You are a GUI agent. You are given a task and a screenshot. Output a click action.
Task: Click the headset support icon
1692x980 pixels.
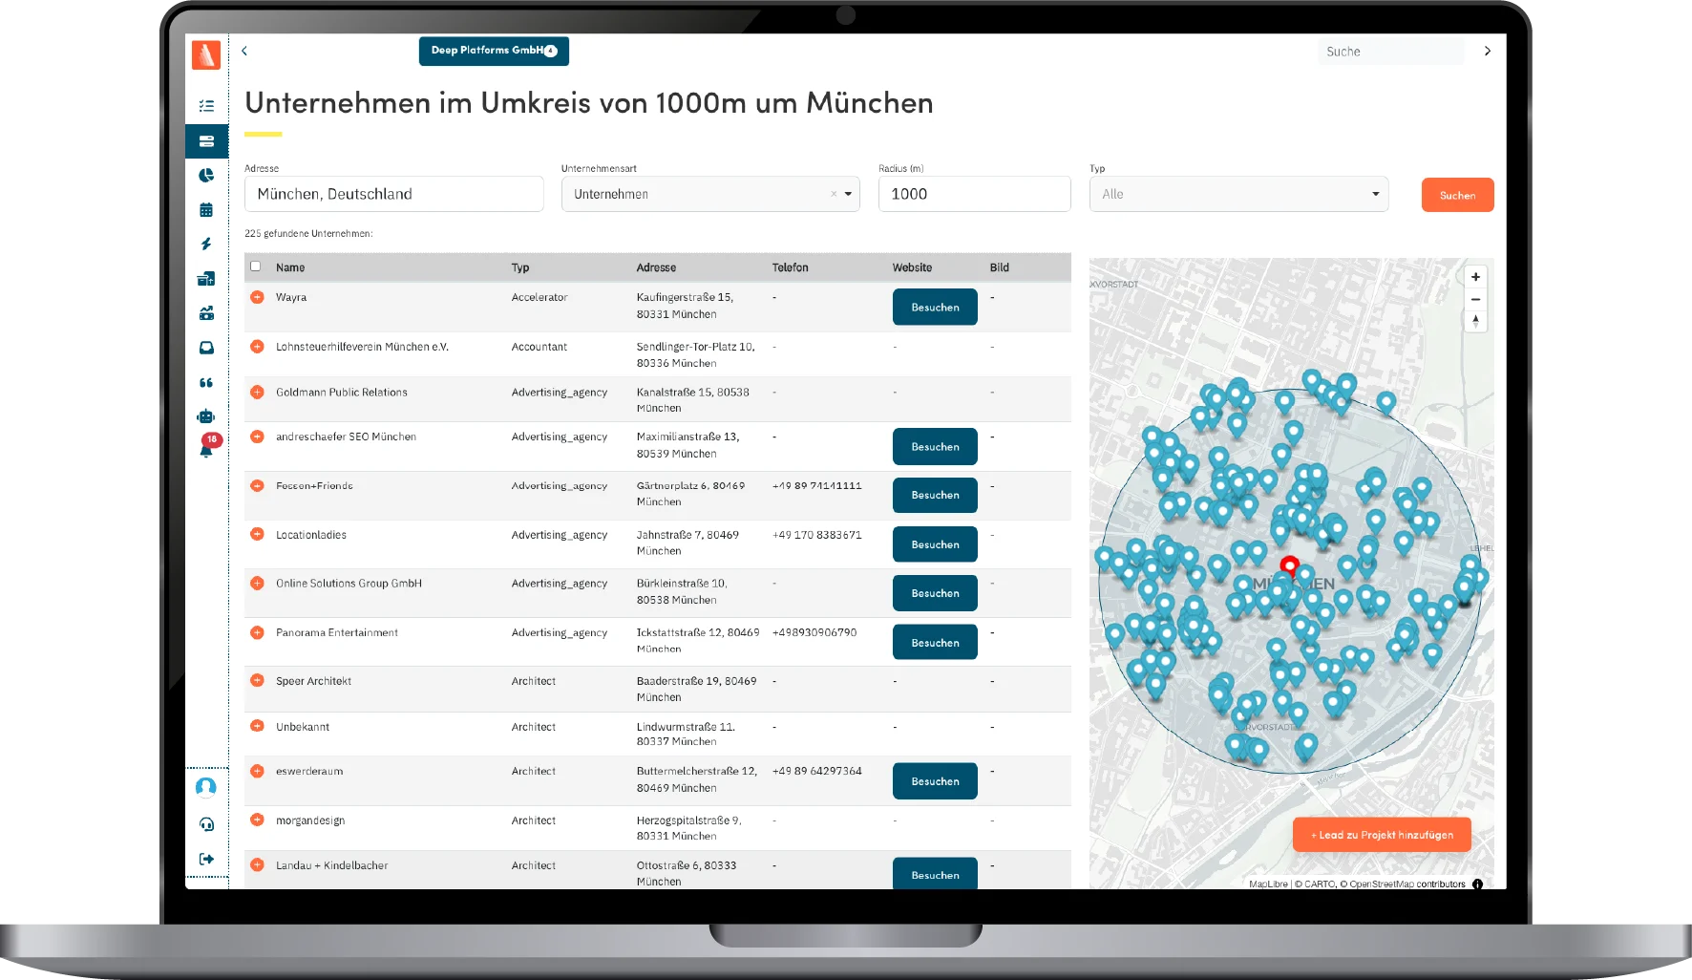point(206,822)
